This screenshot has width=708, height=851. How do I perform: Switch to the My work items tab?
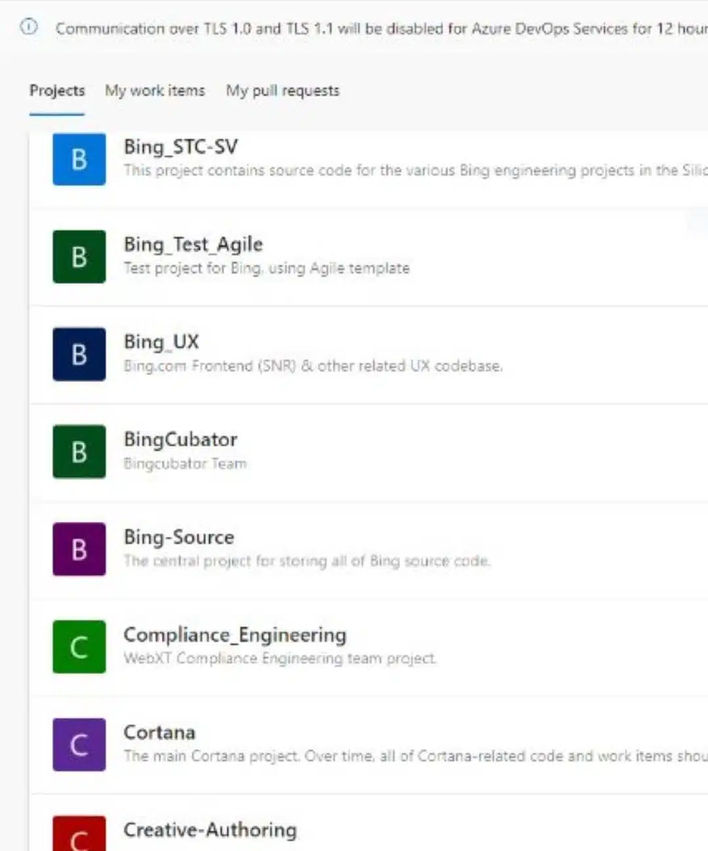click(x=155, y=90)
